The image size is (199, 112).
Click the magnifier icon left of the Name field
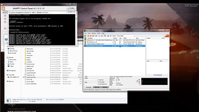pos(111,36)
